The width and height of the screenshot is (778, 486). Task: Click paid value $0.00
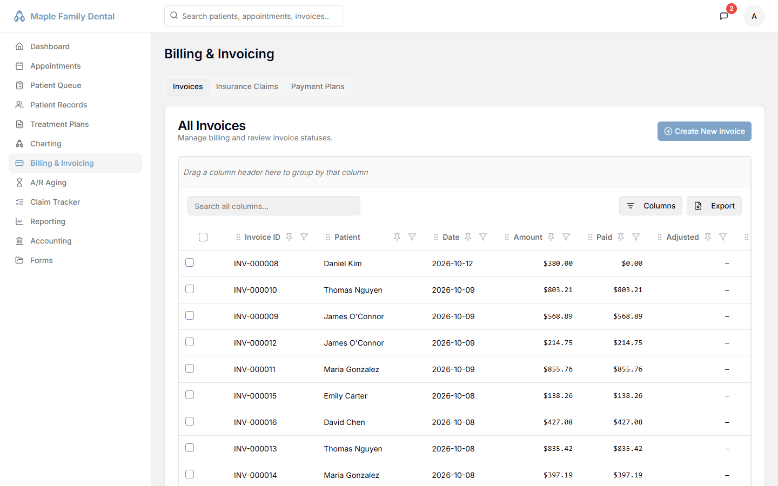[632, 264]
